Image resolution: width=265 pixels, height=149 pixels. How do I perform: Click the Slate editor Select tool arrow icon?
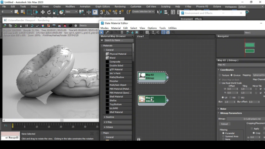point(101,32)
